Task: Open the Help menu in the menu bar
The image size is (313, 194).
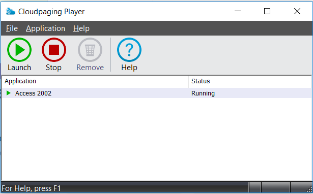Action: pyautogui.click(x=81, y=28)
